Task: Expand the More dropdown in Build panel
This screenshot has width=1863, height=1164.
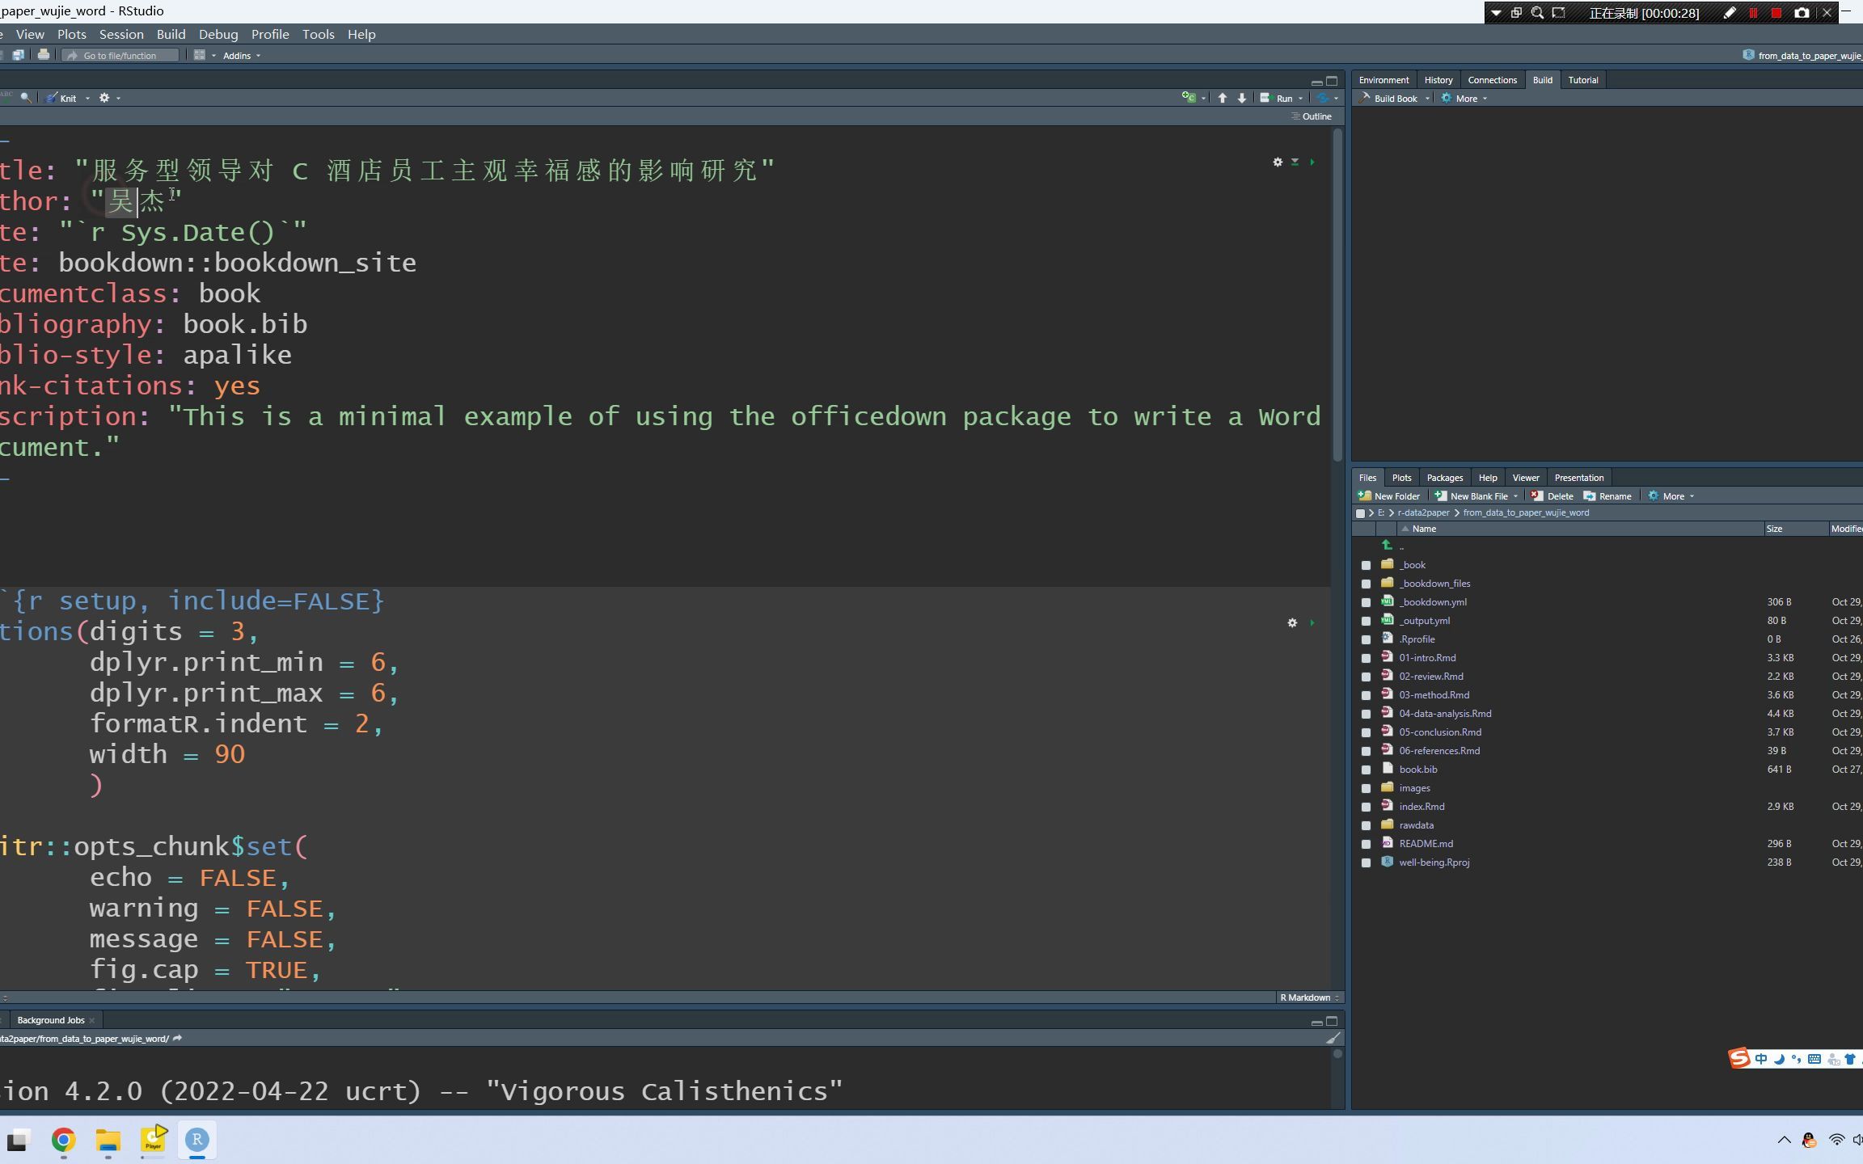Action: click(1468, 98)
